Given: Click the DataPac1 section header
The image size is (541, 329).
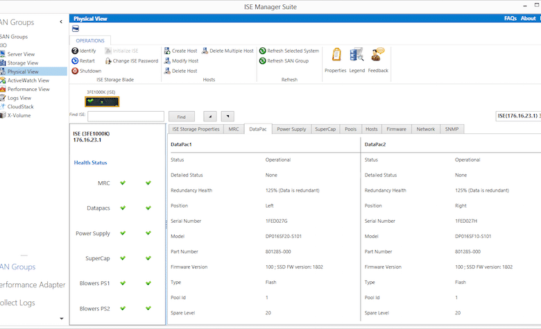Looking at the screenshot, I should [x=181, y=144].
